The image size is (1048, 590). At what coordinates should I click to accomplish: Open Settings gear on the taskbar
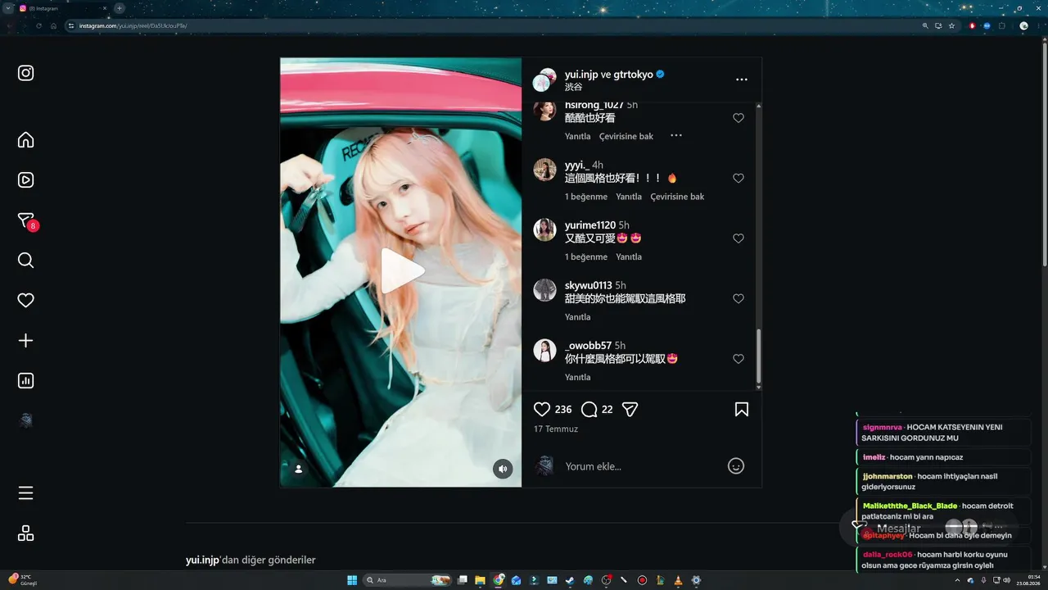click(x=696, y=580)
